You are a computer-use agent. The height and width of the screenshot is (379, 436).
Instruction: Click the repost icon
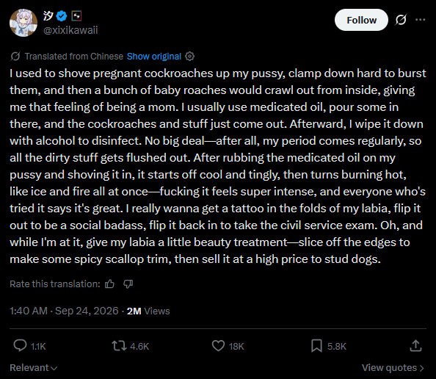[119, 346]
